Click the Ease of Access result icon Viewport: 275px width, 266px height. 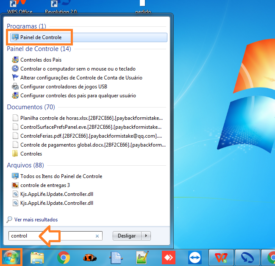click(x=15, y=68)
